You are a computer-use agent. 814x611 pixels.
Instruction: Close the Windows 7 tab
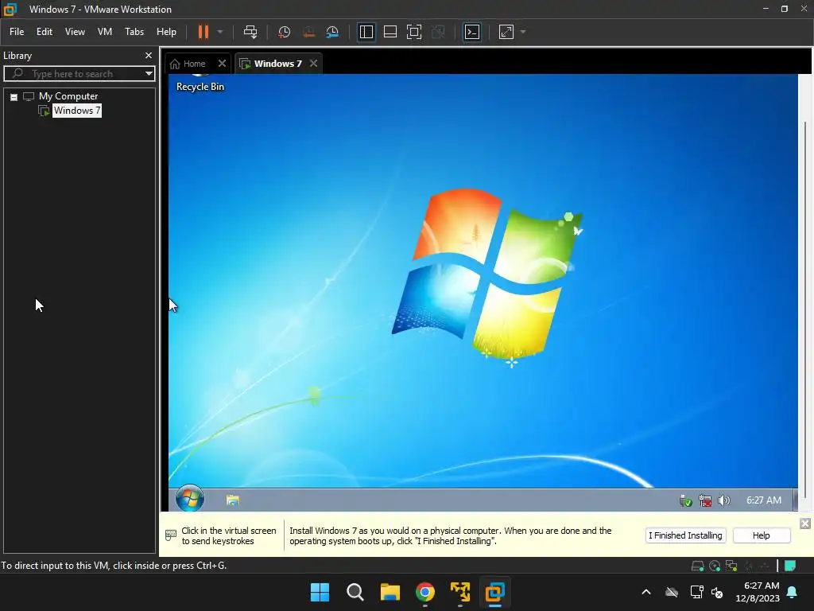(313, 64)
